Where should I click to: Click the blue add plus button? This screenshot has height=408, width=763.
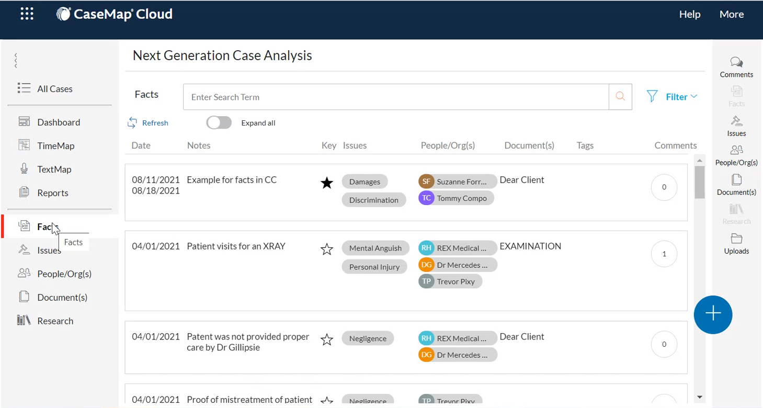pyautogui.click(x=713, y=314)
